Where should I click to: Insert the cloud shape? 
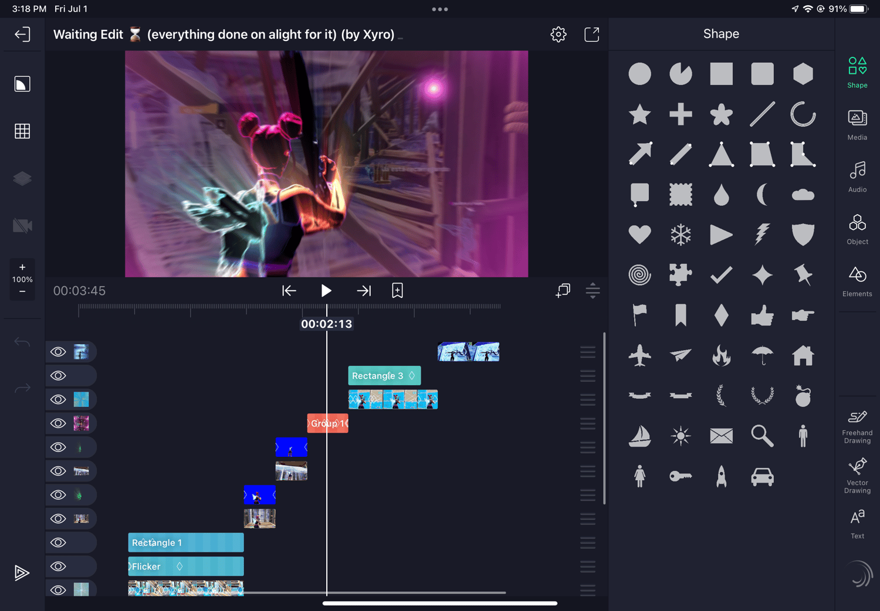(803, 195)
